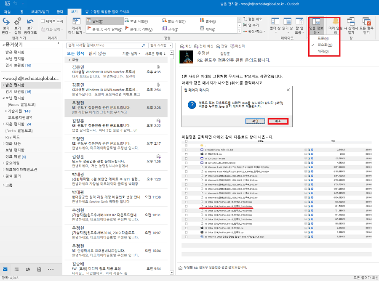Open email from 박태광 at 오후 1:20

(116, 179)
